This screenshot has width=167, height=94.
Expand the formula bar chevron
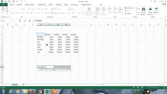pyautogui.click(x=165, y=21)
